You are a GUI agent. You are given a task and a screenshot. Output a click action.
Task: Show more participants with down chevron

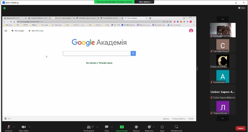pos(223,118)
